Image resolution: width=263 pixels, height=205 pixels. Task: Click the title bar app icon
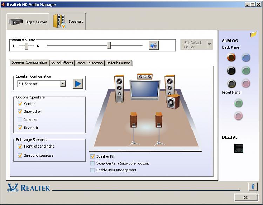[3, 4]
